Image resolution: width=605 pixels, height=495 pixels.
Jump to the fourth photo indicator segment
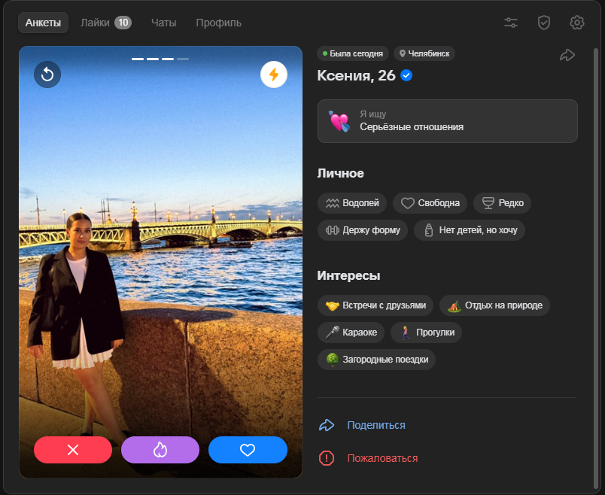[x=183, y=59]
